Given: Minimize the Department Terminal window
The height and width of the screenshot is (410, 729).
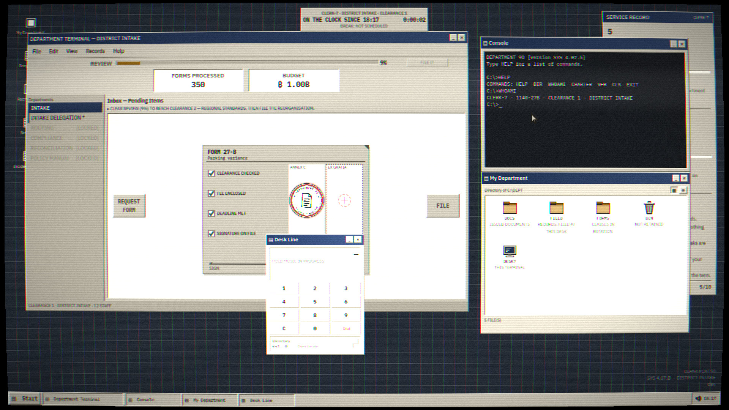Looking at the screenshot, I should tap(453, 38).
